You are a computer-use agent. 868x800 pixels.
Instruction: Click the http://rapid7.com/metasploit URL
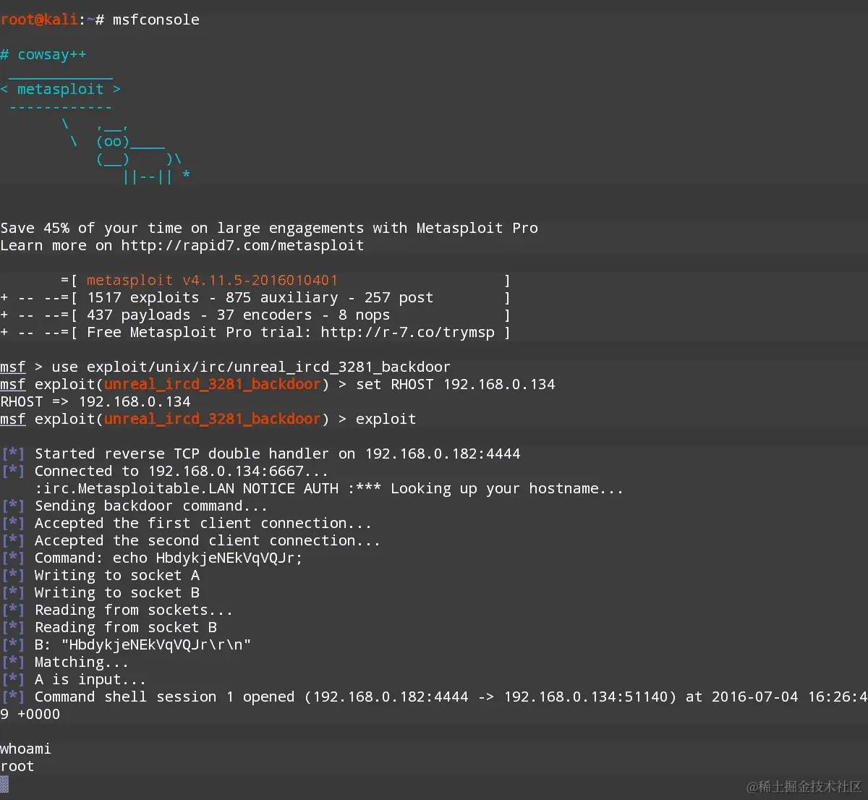point(243,245)
